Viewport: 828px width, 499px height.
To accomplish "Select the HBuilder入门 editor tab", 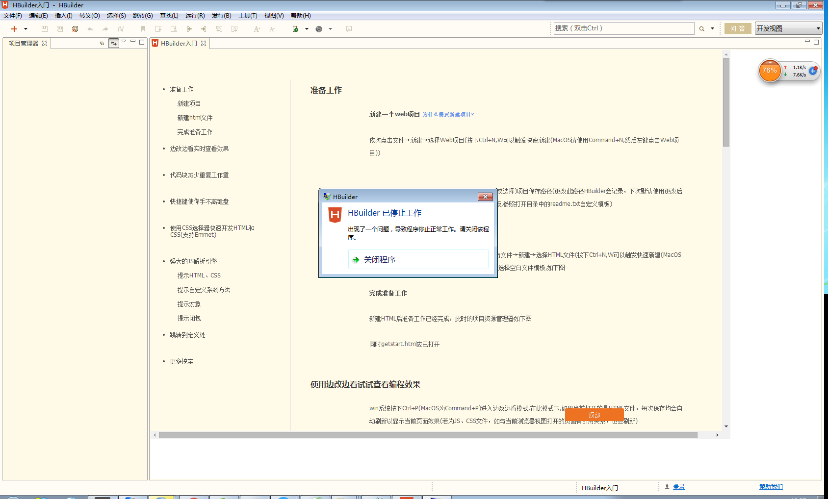I will click(179, 43).
